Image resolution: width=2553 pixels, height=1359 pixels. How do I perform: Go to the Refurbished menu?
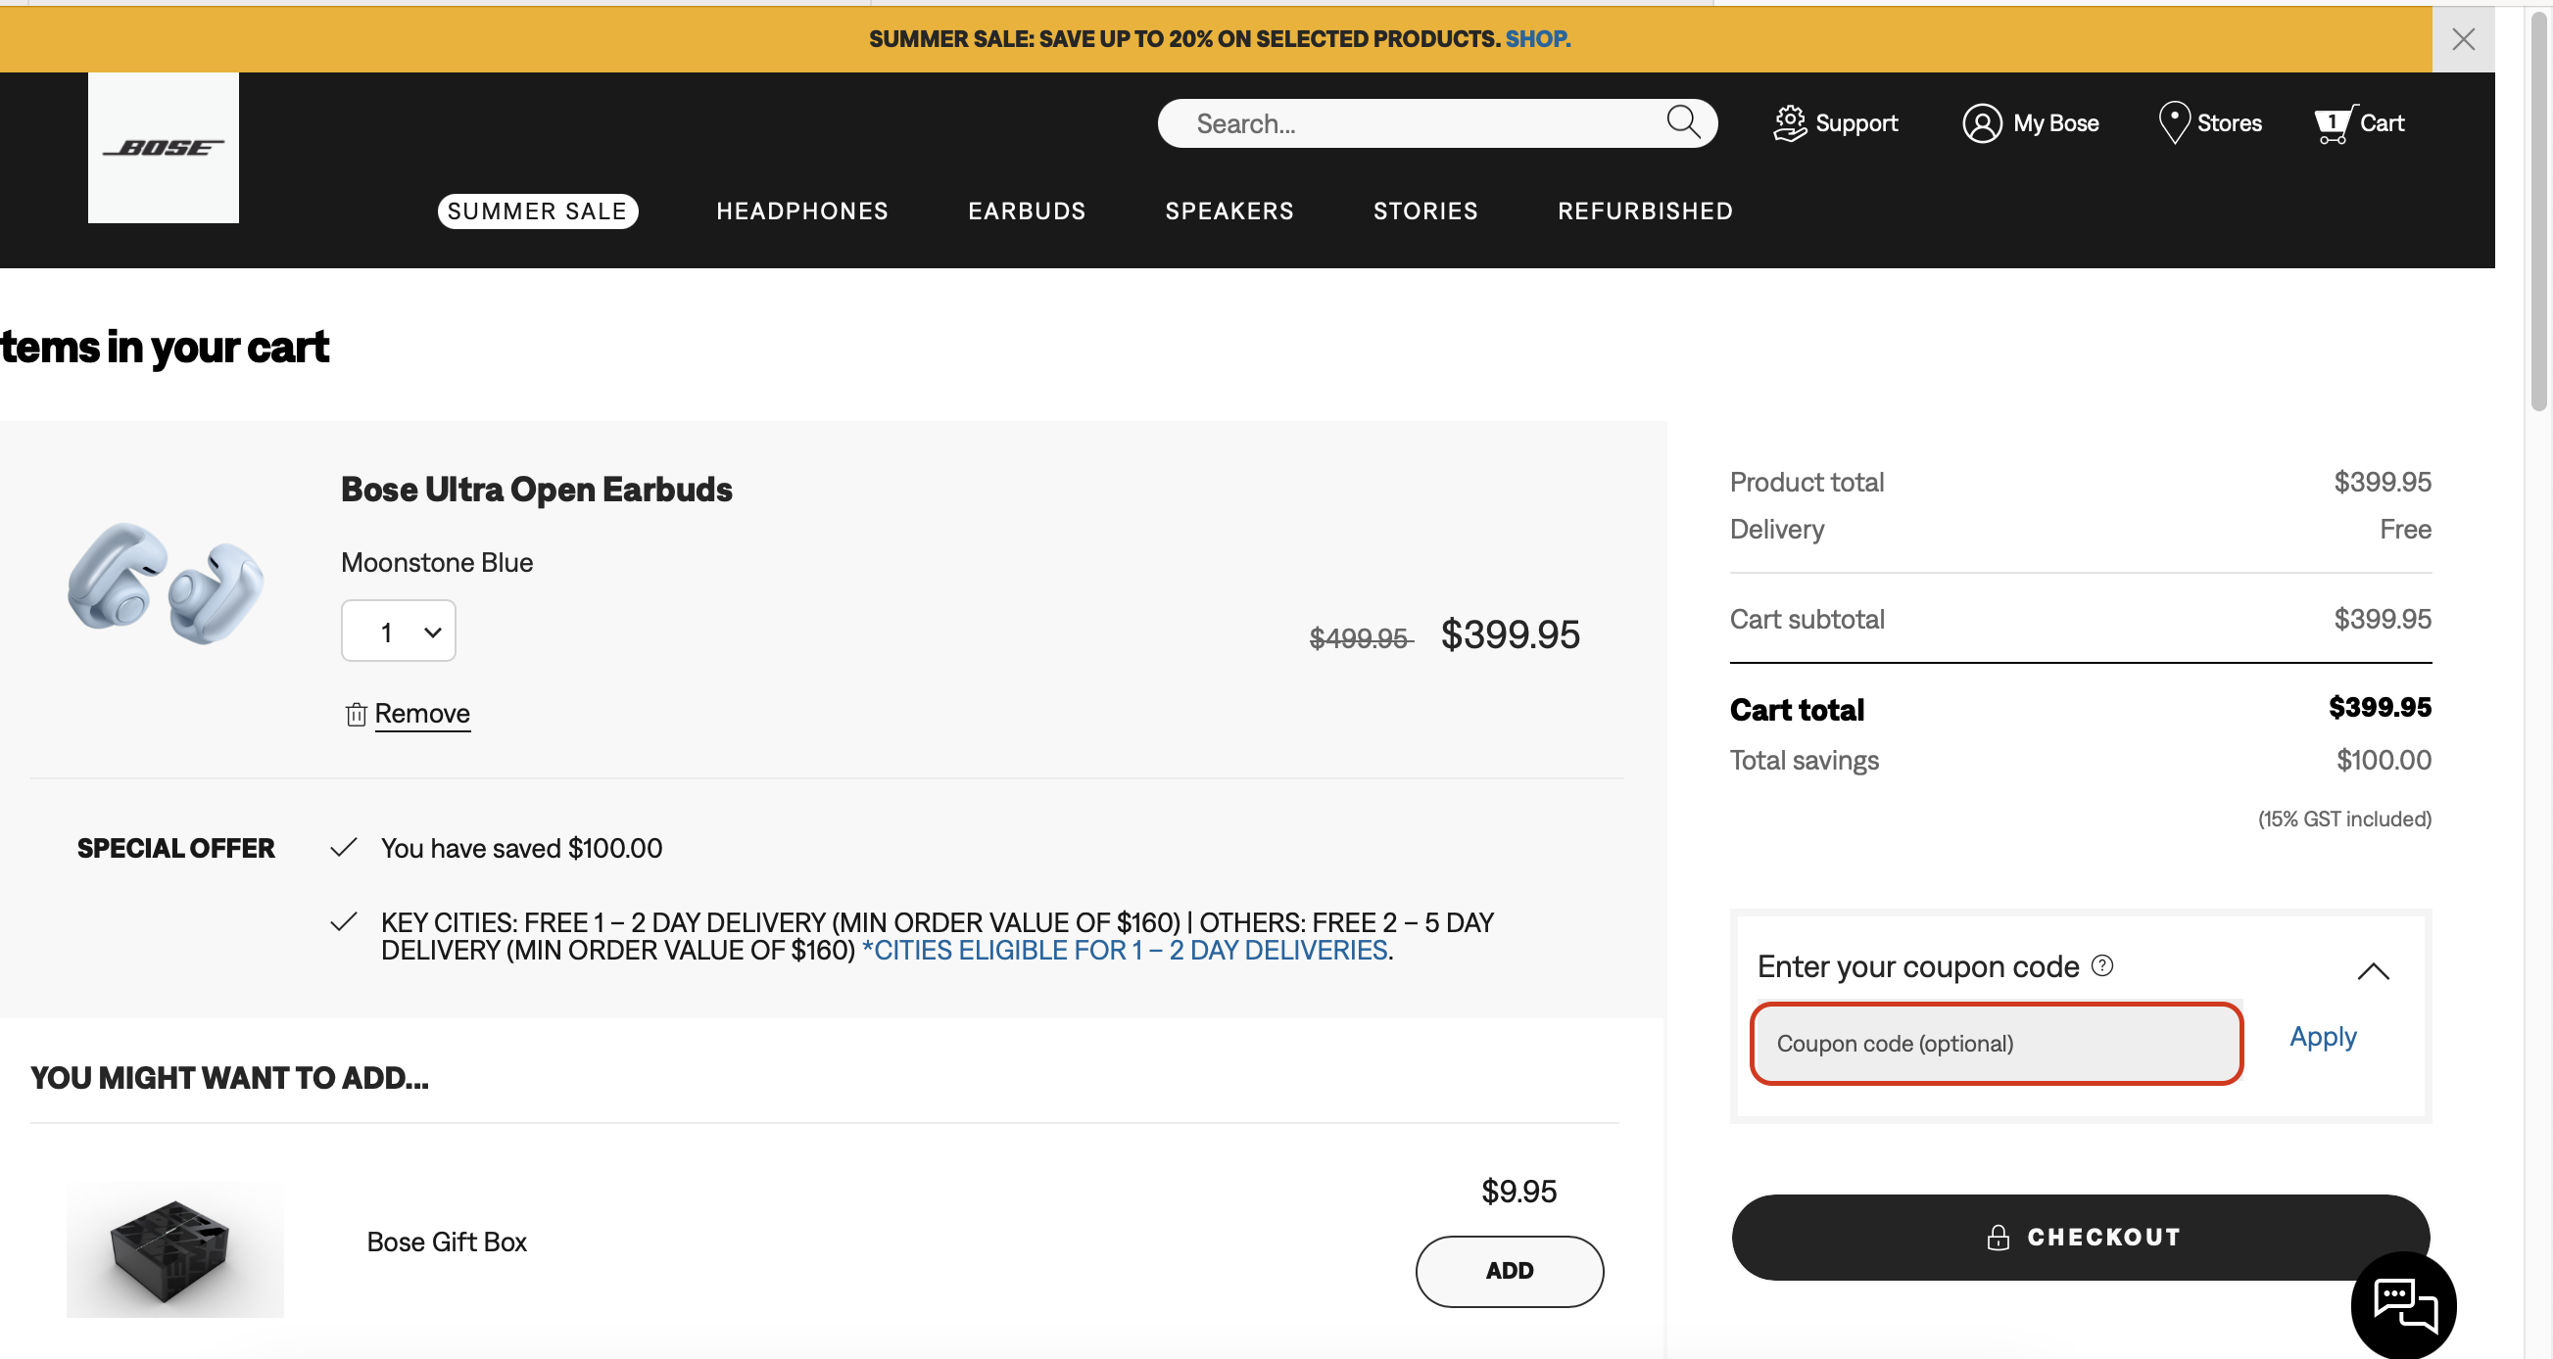[1644, 211]
